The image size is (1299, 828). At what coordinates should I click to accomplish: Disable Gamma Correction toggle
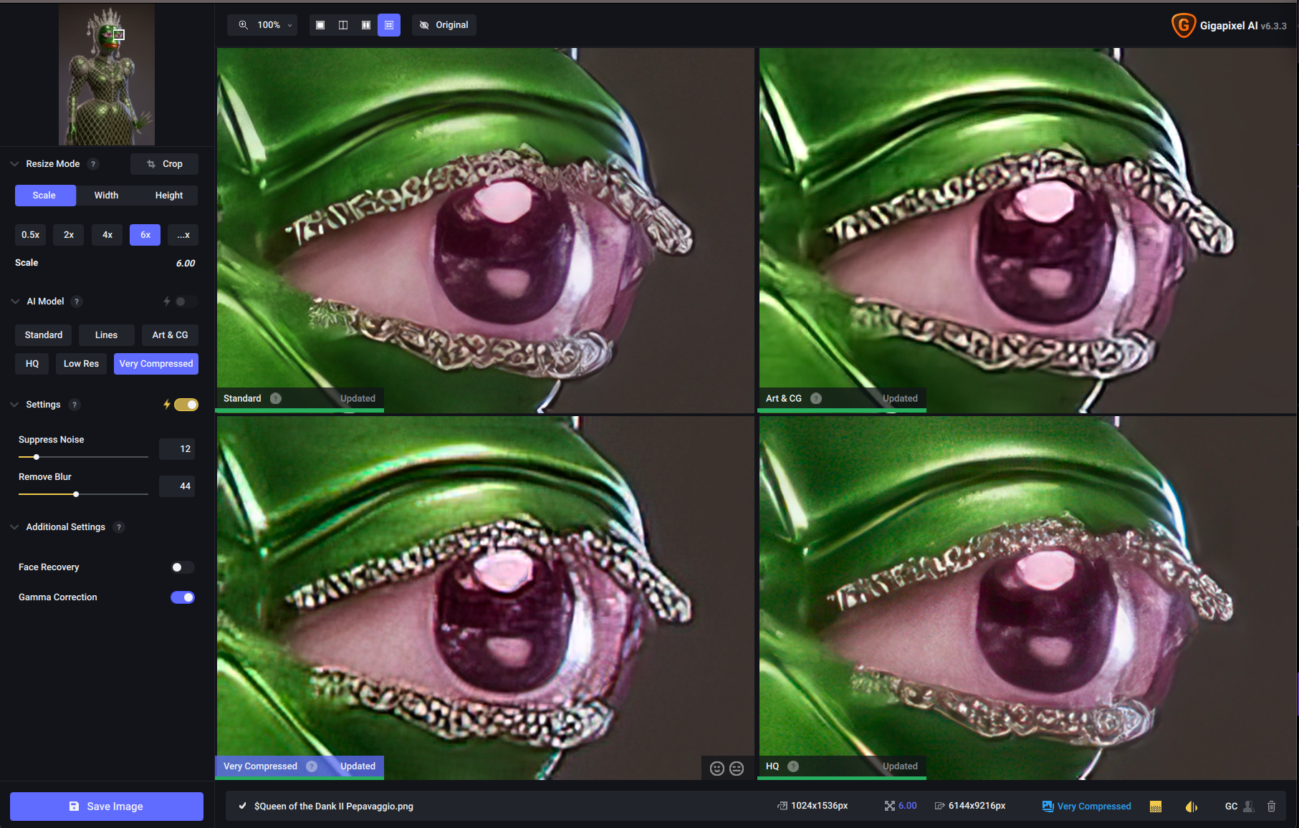pyautogui.click(x=183, y=597)
